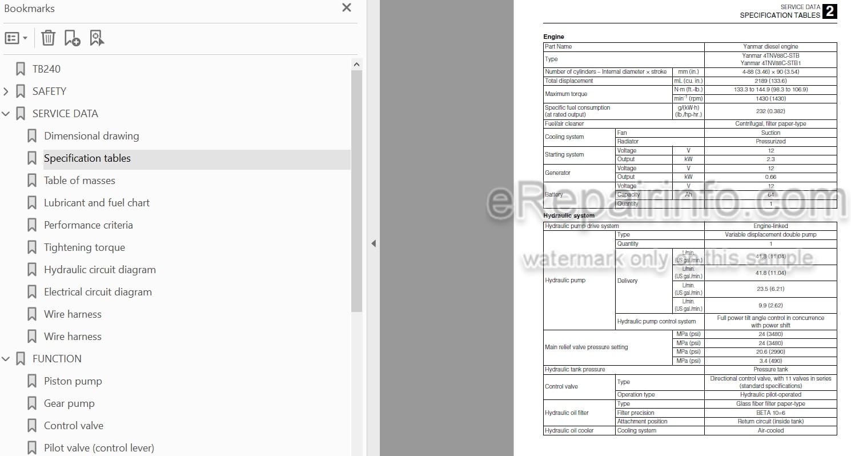Click the bookmark icon beside Control valve
This screenshot has height=456, width=851.
click(x=32, y=426)
